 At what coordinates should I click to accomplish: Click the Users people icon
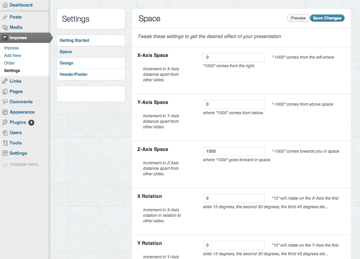tap(5, 133)
